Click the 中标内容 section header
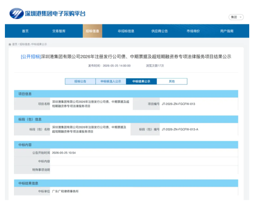Viewport: 253px width, 212px height. click(x=126, y=145)
